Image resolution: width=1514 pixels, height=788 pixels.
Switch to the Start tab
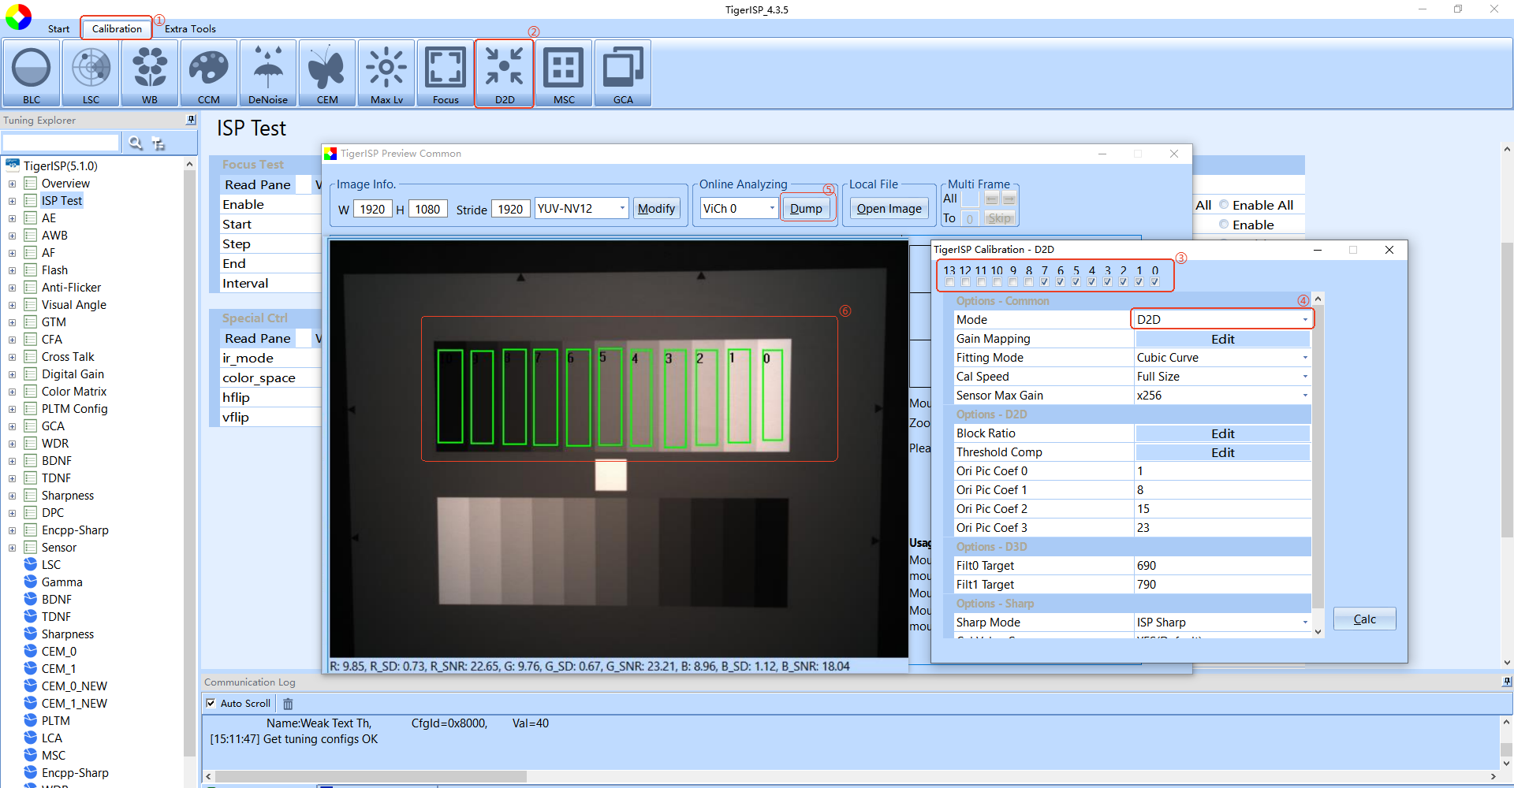click(x=58, y=28)
